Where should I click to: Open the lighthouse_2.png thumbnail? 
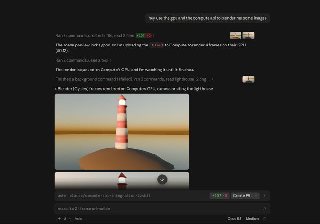248,79
